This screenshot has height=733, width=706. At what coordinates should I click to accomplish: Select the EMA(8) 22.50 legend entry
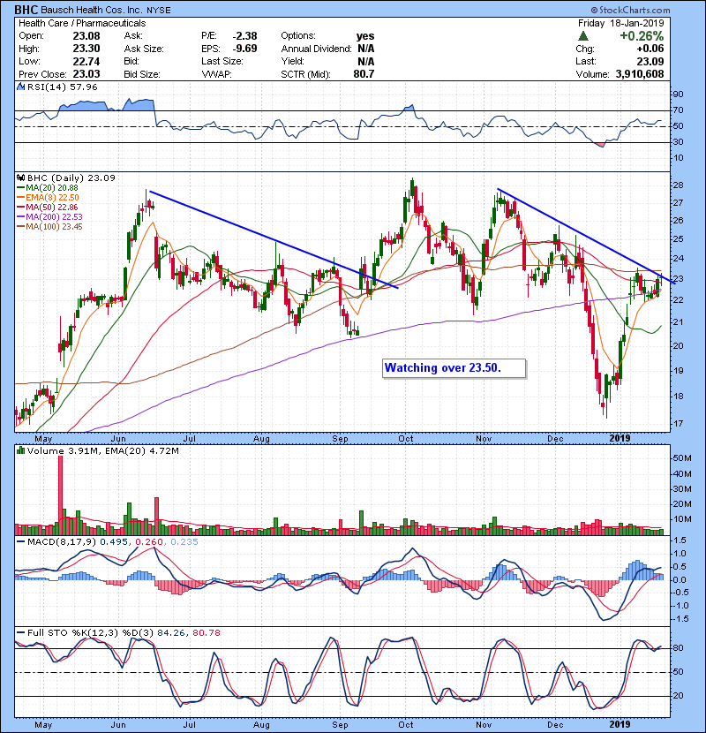point(49,197)
